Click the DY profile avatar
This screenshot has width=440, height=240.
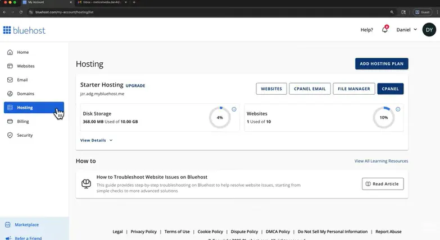(429, 30)
